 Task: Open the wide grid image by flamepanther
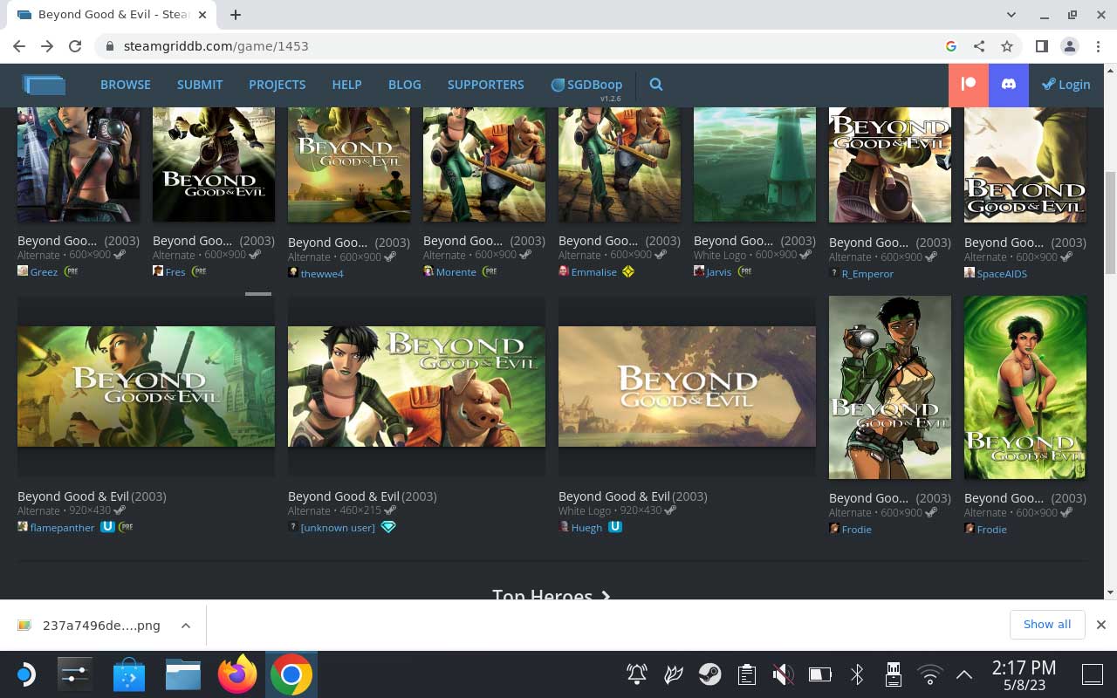pos(146,387)
